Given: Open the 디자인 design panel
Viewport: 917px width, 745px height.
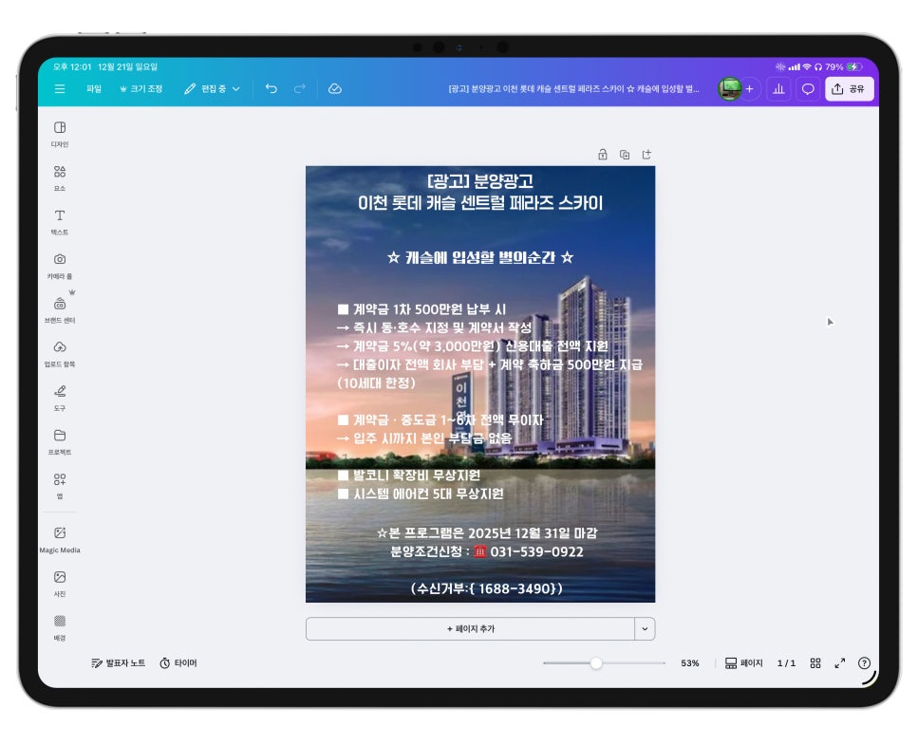Looking at the screenshot, I should coord(60,134).
